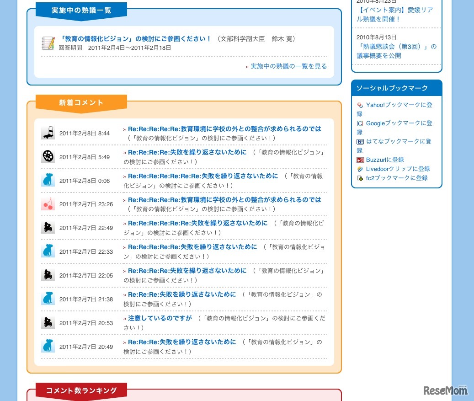Click the Buzzurl registration icon

(x=361, y=160)
